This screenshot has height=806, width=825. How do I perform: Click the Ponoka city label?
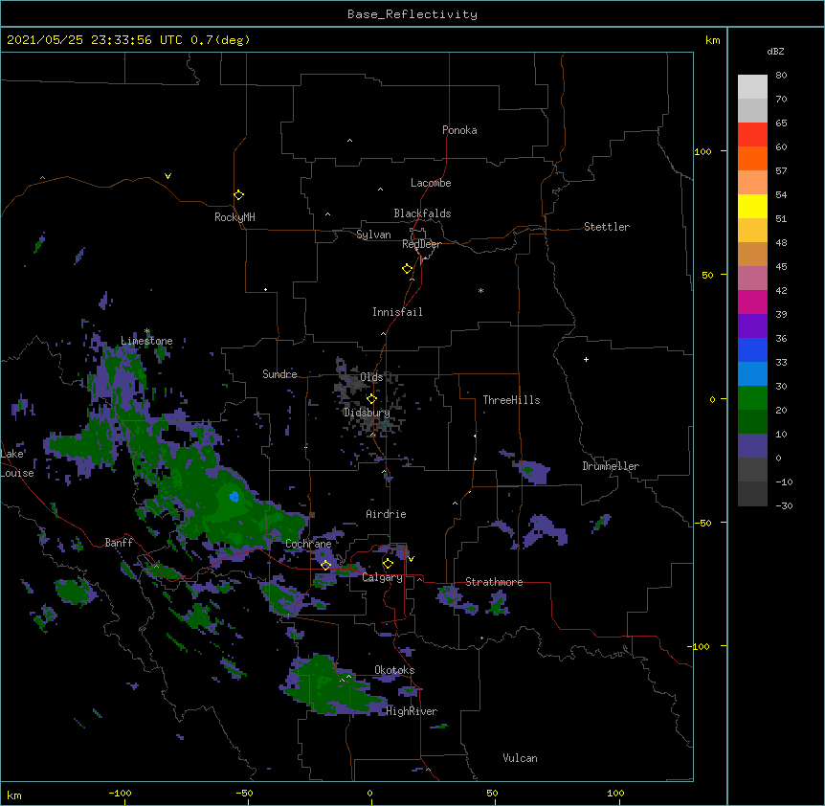click(459, 130)
